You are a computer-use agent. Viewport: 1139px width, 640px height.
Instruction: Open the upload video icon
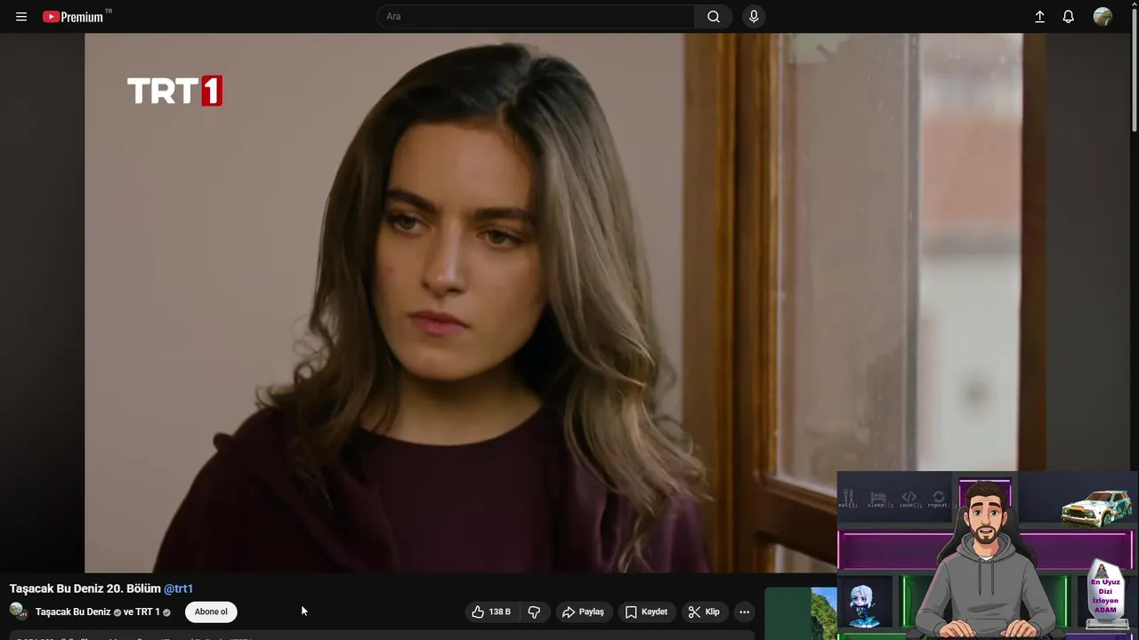click(1039, 17)
